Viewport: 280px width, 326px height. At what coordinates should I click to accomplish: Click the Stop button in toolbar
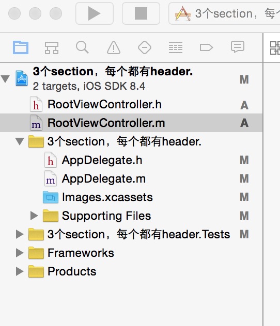141,13
